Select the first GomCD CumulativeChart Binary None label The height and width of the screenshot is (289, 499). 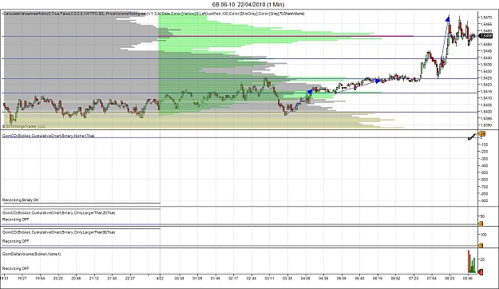point(49,136)
